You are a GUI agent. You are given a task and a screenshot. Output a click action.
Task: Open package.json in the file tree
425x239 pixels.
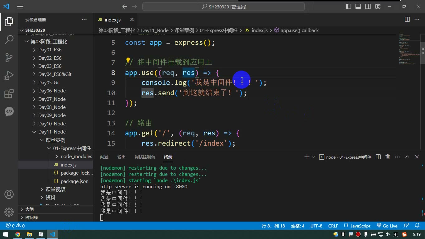click(x=74, y=181)
